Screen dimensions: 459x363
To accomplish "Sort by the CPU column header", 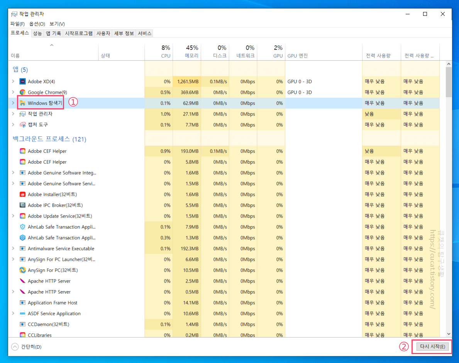I will 159,51.
